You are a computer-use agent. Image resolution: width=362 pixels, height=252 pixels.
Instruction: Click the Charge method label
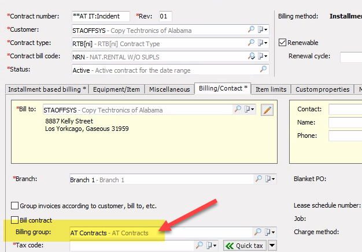tap(316, 232)
